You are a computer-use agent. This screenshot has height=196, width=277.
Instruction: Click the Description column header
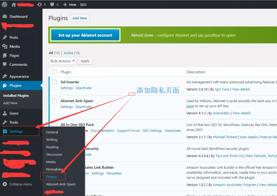click(196, 72)
